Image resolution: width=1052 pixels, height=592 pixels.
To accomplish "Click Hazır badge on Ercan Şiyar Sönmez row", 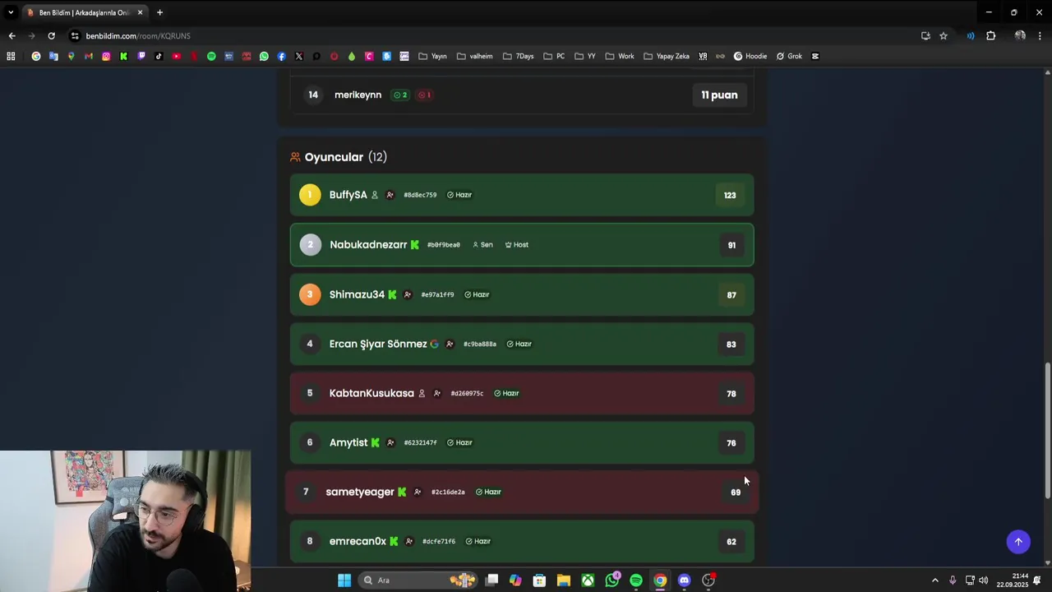I will pyautogui.click(x=519, y=344).
